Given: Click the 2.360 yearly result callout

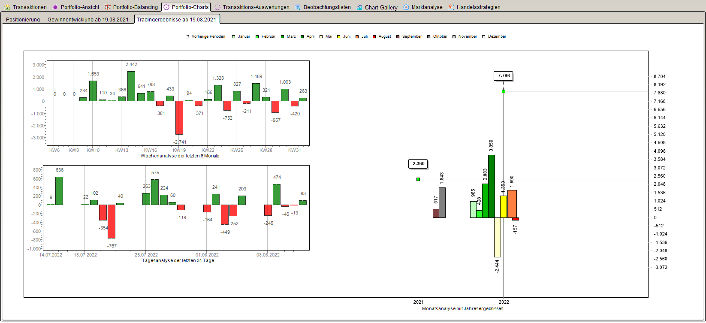Looking at the screenshot, I should pos(418,163).
